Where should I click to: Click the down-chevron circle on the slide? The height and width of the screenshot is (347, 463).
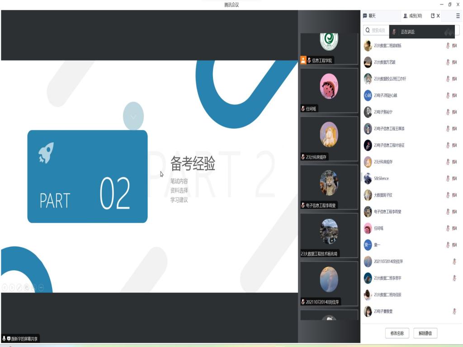pyautogui.click(x=133, y=117)
